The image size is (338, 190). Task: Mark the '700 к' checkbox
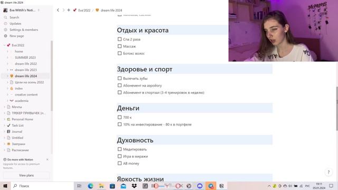pyautogui.click(x=120, y=117)
